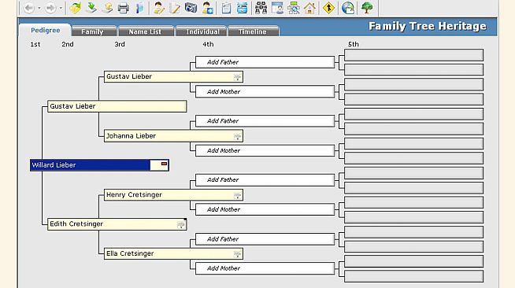
Task: Click the blue book icon
Action: coord(139,8)
